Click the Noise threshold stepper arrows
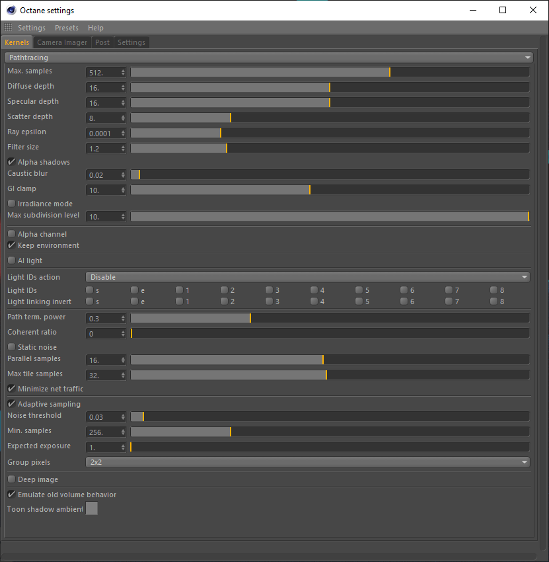Image resolution: width=549 pixels, height=562 pixels. point(123,417)
